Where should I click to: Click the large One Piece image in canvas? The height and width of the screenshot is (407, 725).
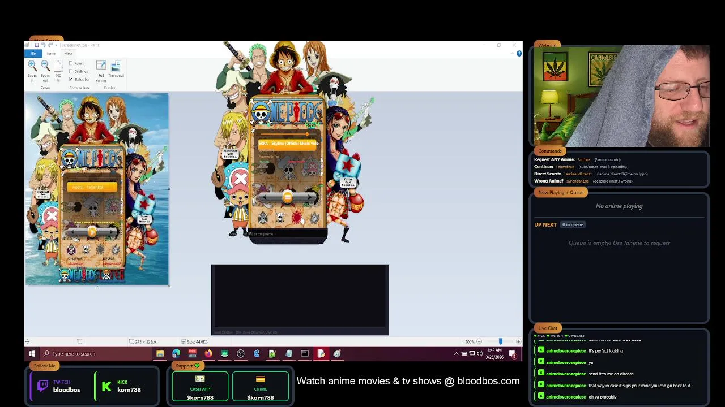(97, 189)
